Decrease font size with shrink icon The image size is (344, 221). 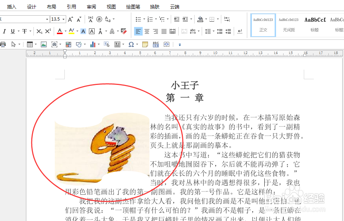(x=79, y=19)
